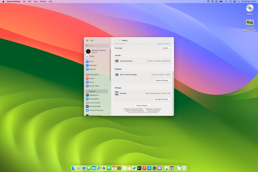This screenshot has width=258, height=172.
Task: Open the Regulatory Certification link
Action: pyautogui.click(x=153, y=109)
